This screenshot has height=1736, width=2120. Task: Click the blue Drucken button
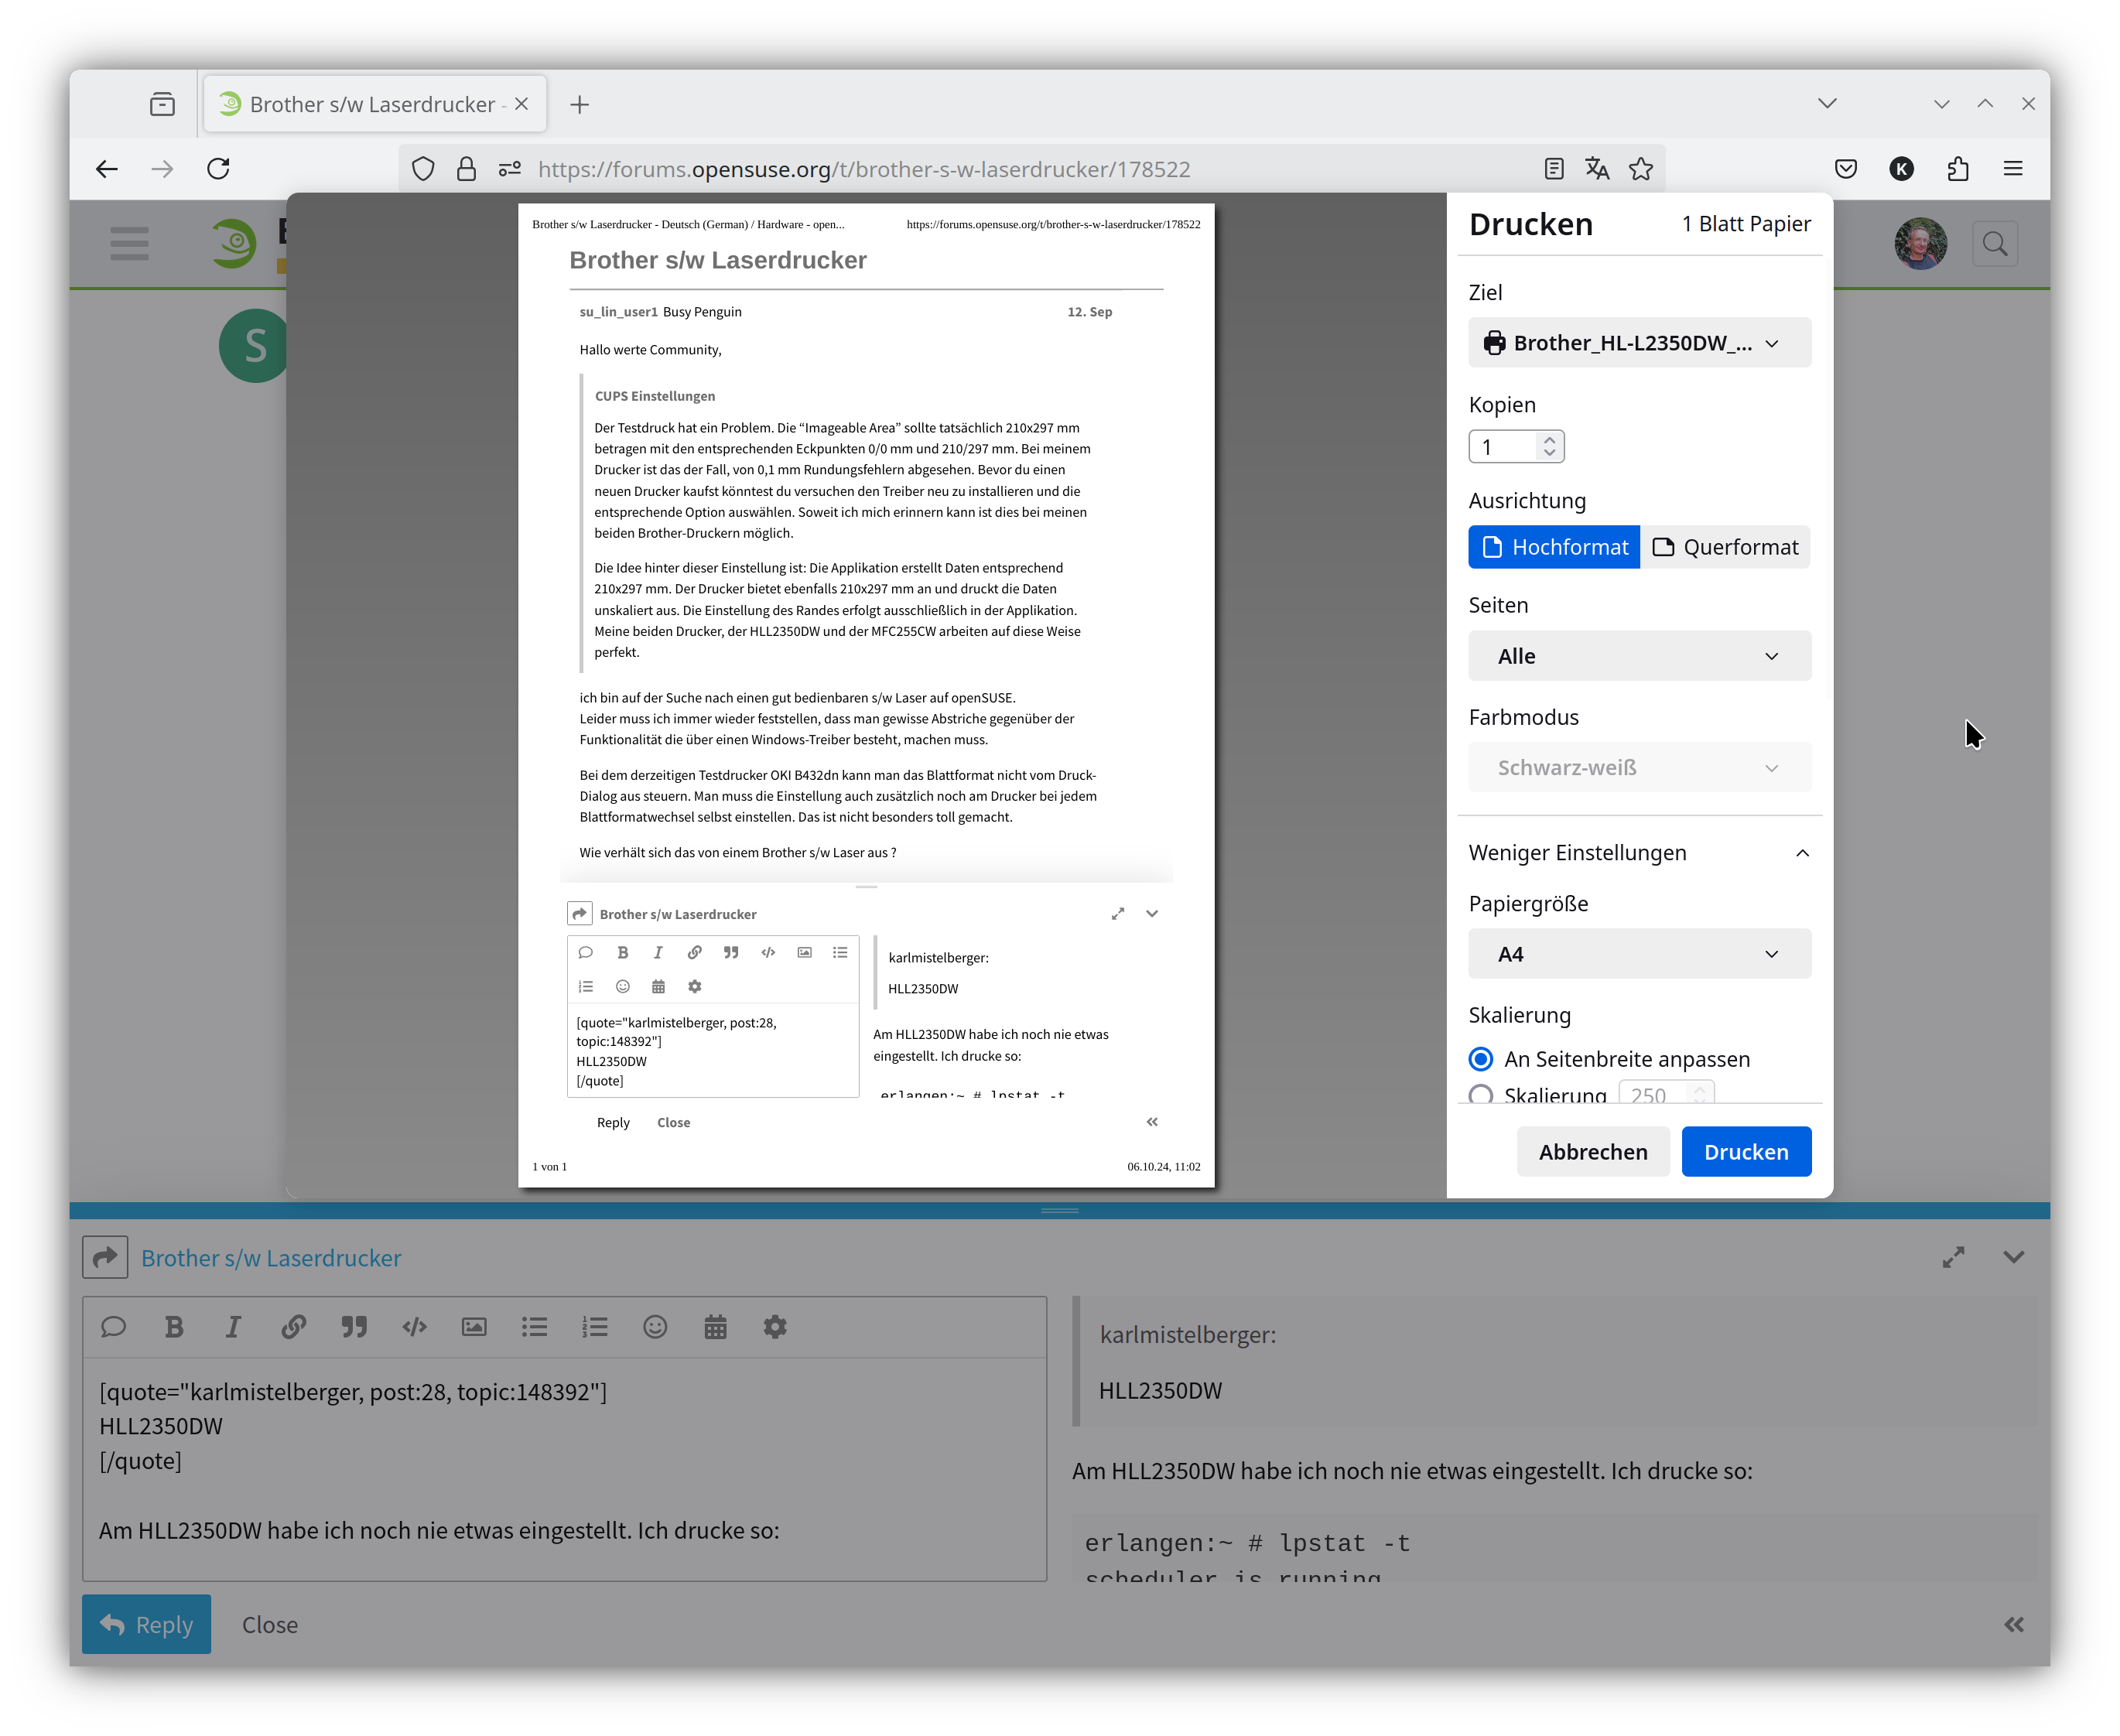(1745, 1152)
